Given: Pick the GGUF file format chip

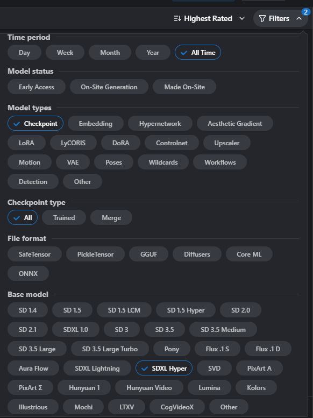Looking at the screenshot, I should coord(149,254).
